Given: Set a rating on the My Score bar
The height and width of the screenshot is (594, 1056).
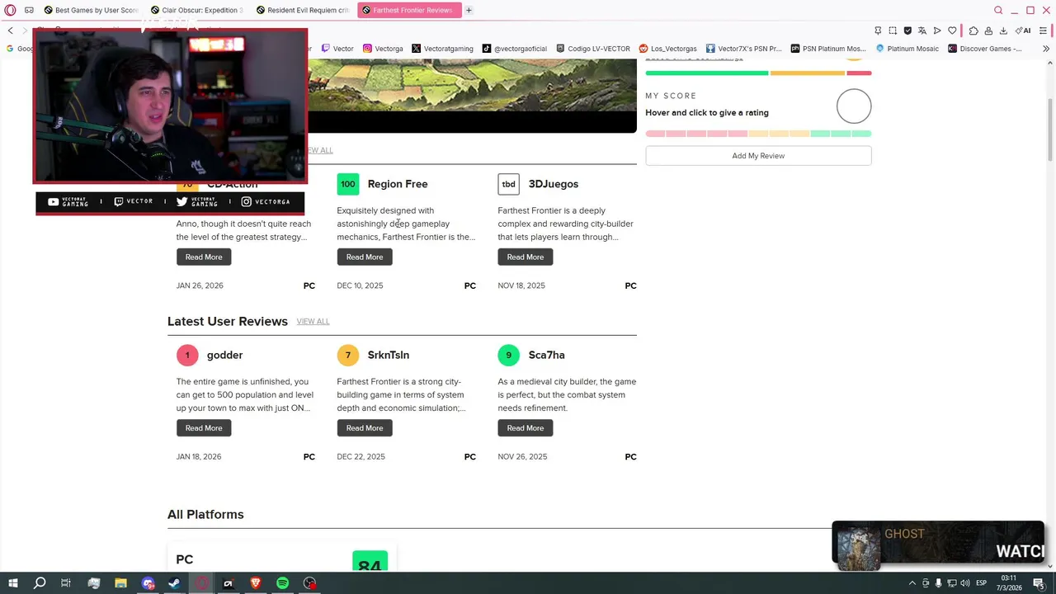Looking at the screenshot, I should click(x=758, y=134).
